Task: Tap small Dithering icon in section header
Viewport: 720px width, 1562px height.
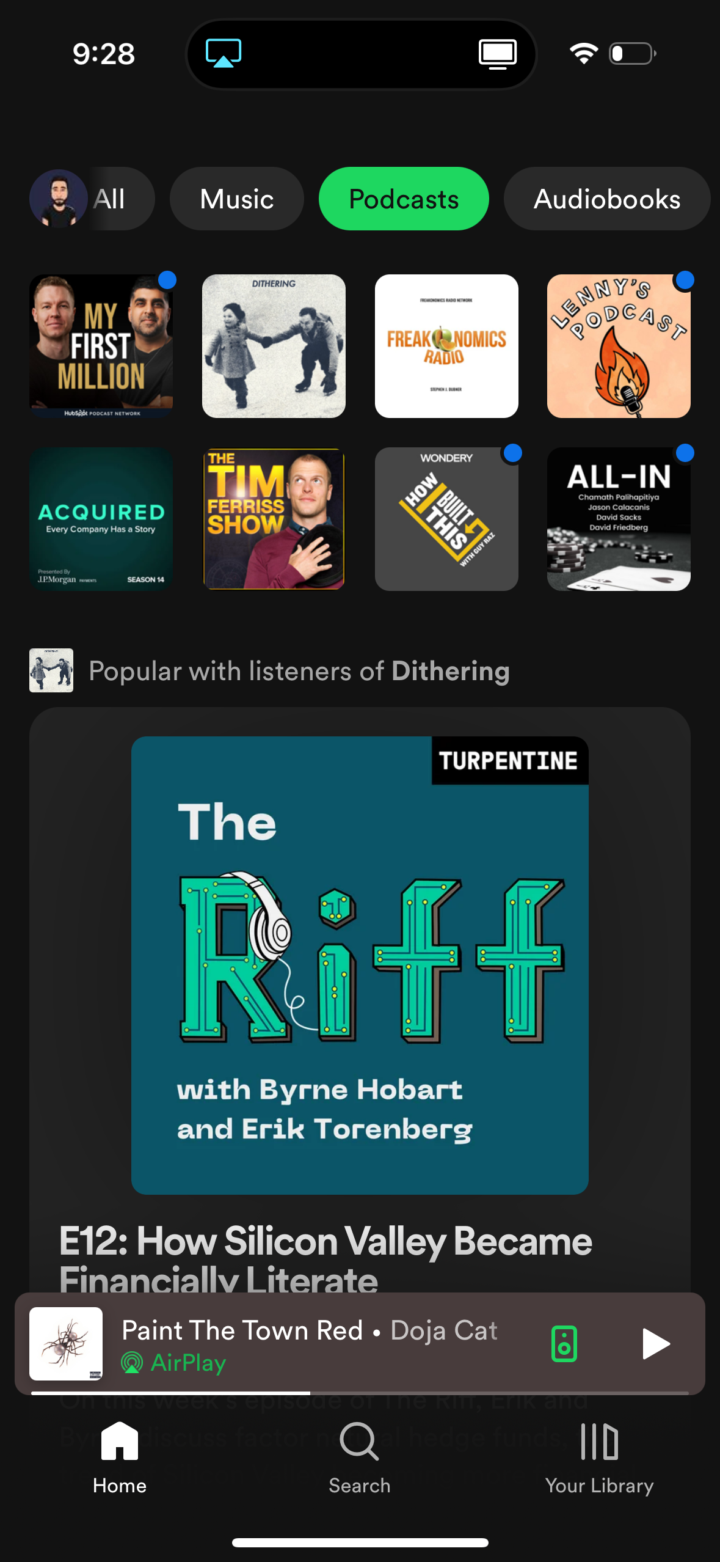Action: [51, 670]
